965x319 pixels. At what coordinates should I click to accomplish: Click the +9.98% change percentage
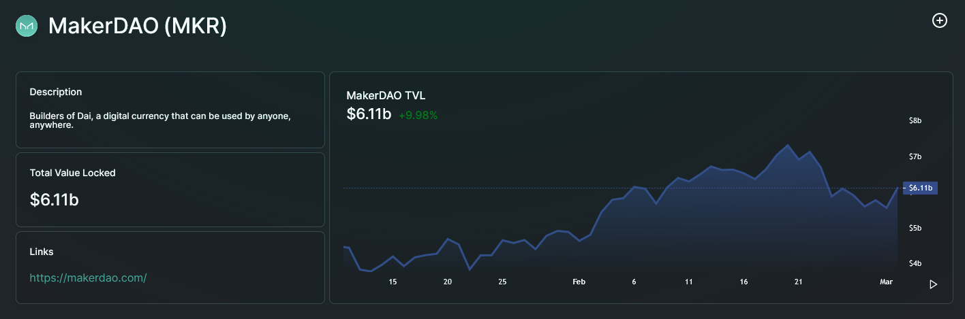(x=418, y=116)
